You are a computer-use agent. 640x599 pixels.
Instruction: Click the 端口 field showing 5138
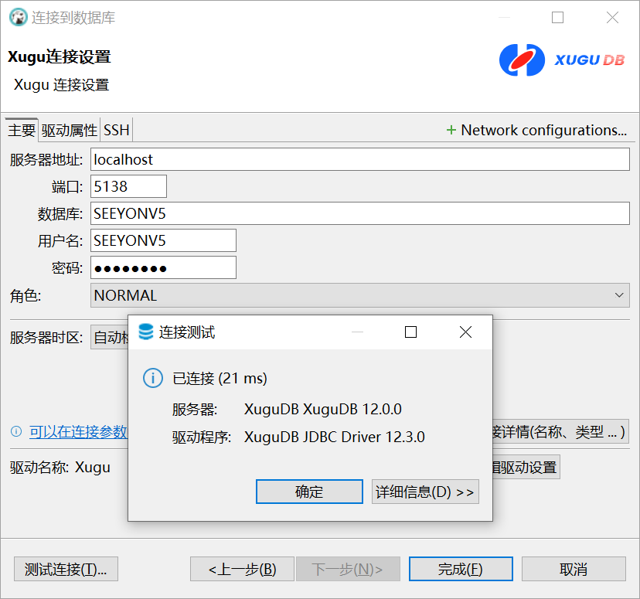(128, 186)
